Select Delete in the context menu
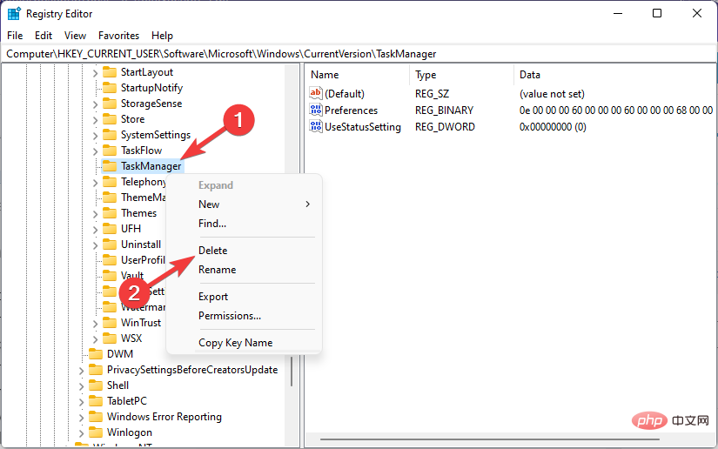Screen dimensions: 718x449 pyautogui.click(x=245, y=251)
